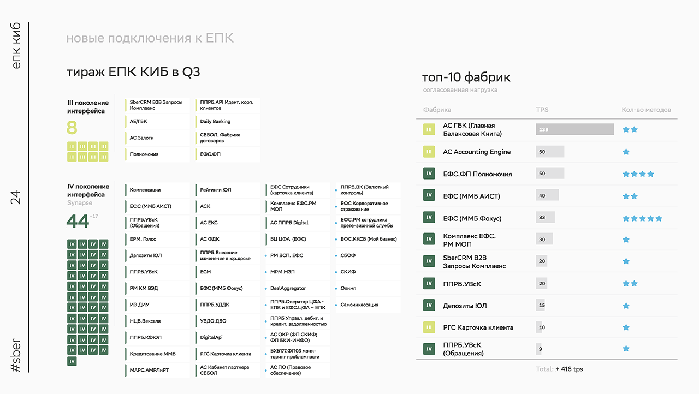Select the IV badge in the 30 TPS Комплаенс ЕФС. РМ МОП row
The image size is (699, 394).
click(x=429, y=240)
